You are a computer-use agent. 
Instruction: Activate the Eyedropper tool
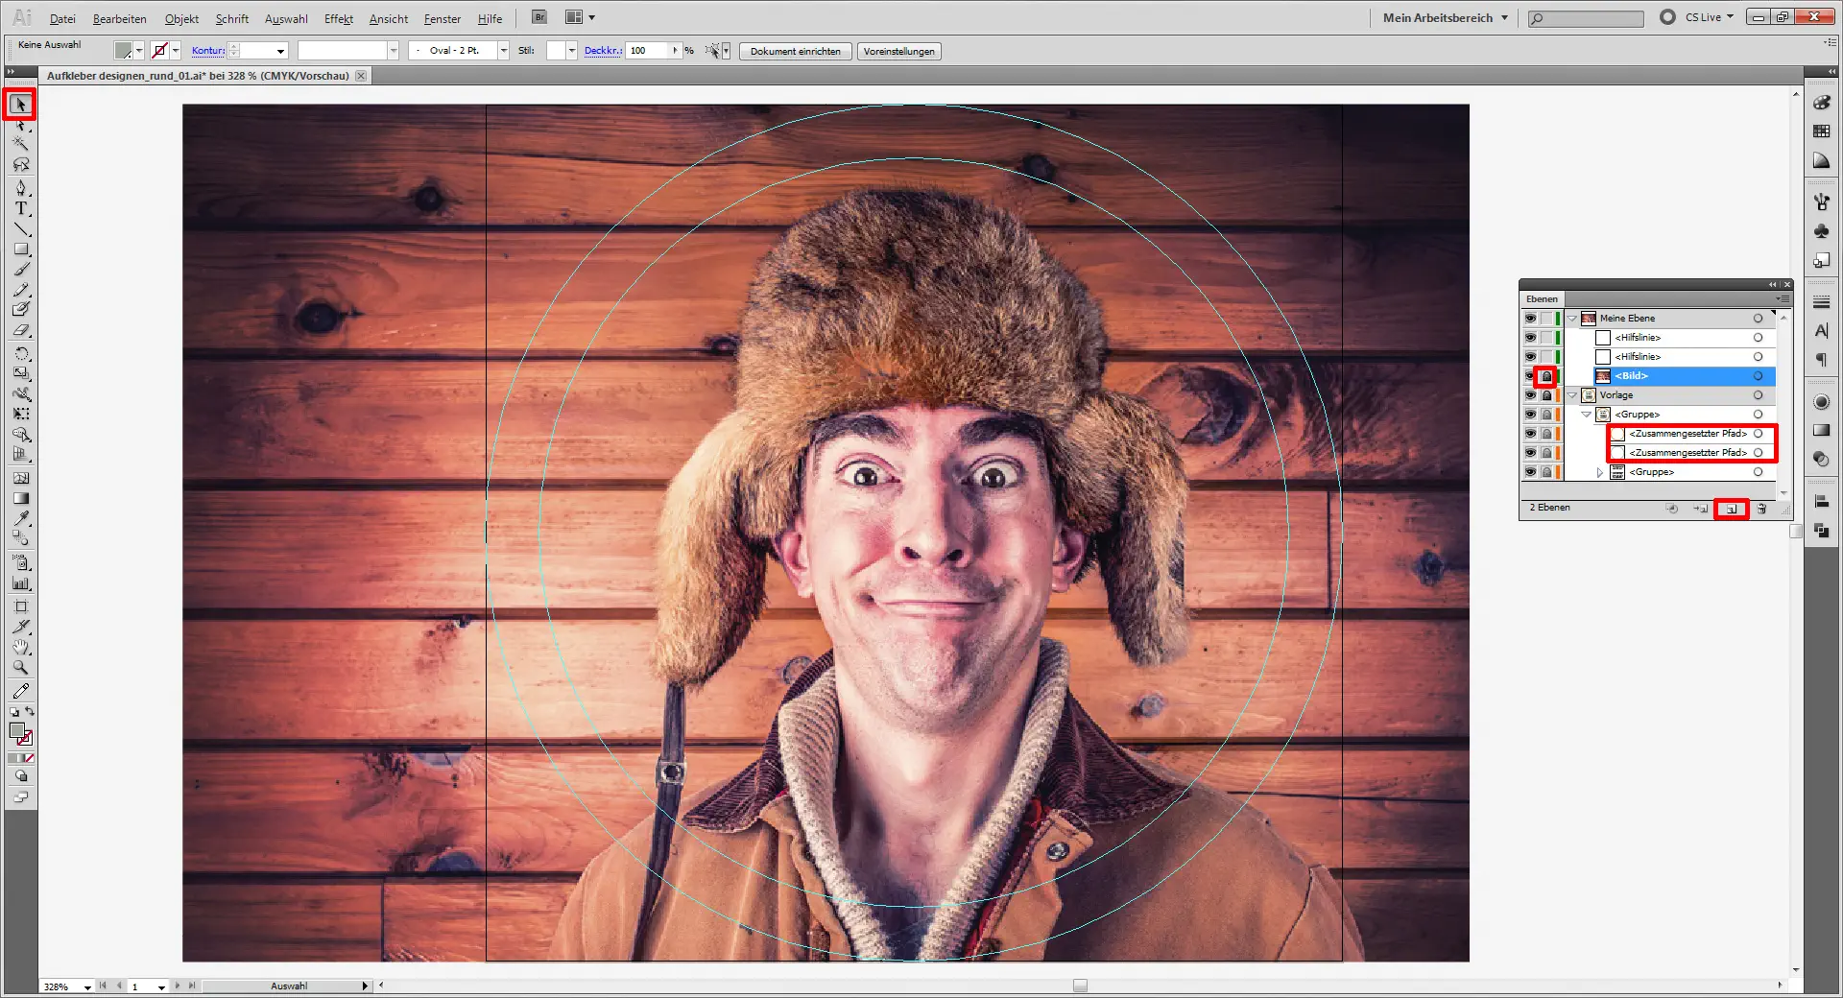tap(20, 518)
